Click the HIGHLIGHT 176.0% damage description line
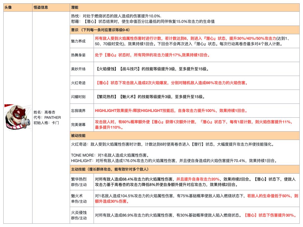Viewport: 303px width, 227px height. [175, 161]
